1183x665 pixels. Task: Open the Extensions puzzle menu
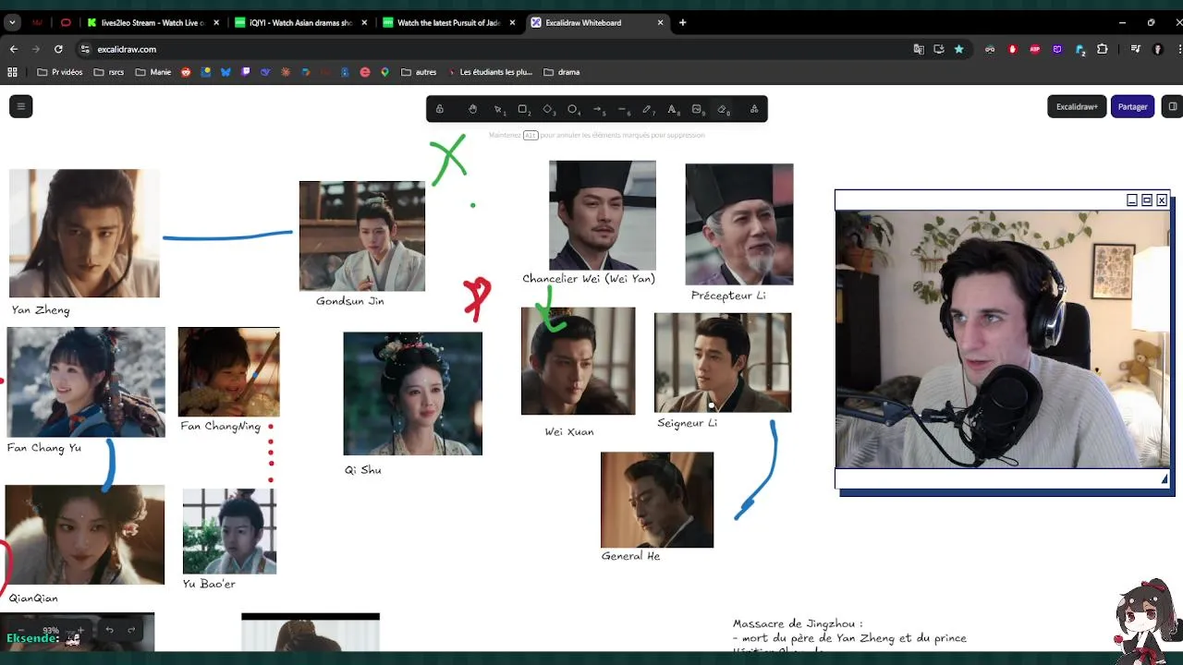(1102, 49)
